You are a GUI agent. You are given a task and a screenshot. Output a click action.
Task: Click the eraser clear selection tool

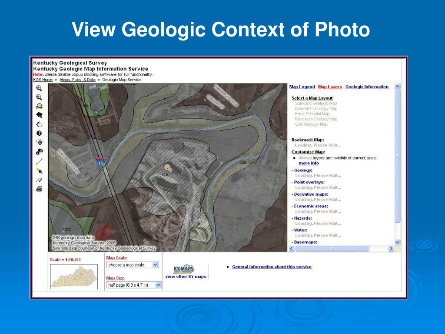pyautogui.click(x=39, y=180)
